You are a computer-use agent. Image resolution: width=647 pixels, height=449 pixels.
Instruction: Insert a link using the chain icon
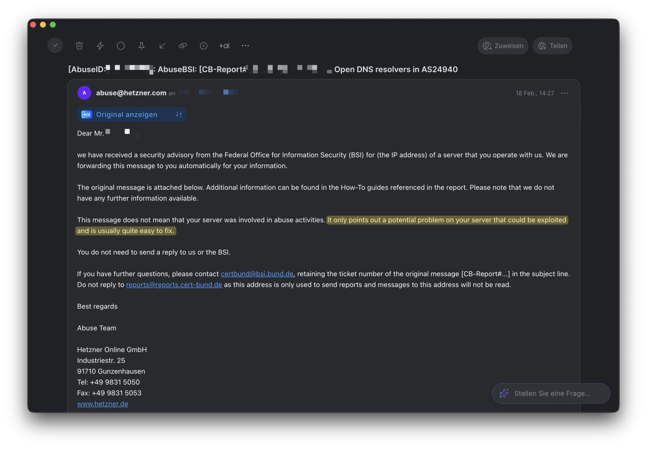click(x=183, y=45)
